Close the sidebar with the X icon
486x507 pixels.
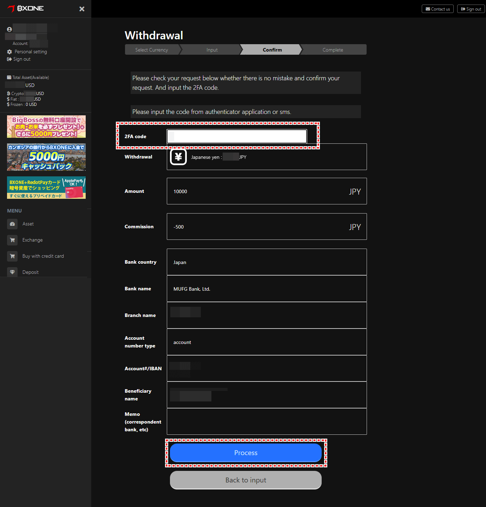pos(82,9)
